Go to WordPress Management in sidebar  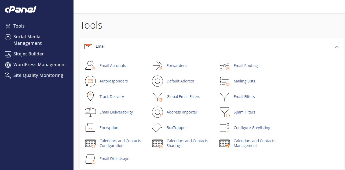(x=40, y=65)
